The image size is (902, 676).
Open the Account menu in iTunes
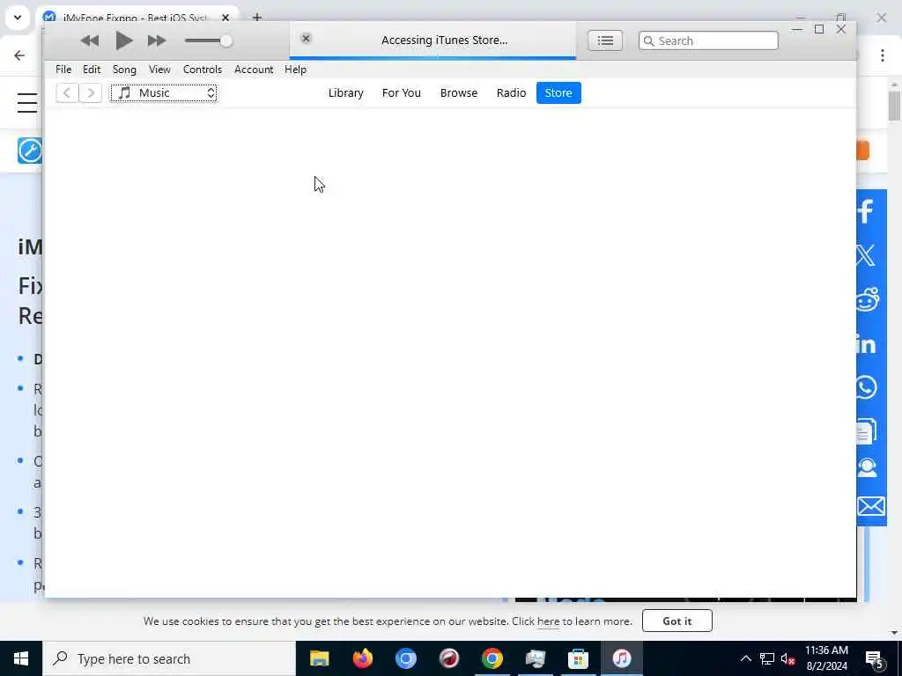point(254,70)
